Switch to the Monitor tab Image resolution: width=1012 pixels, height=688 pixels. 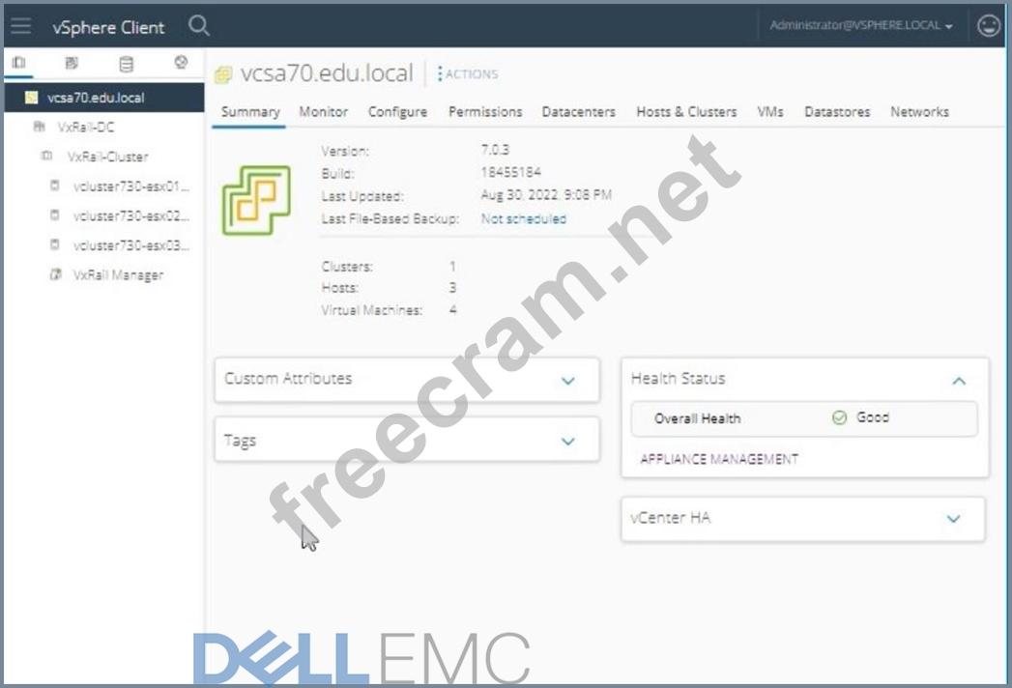[323, 112]
